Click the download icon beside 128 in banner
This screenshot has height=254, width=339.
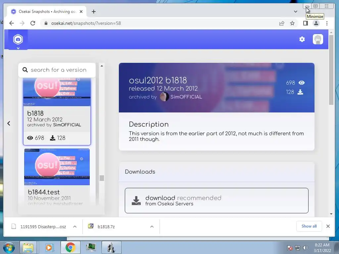300,92
